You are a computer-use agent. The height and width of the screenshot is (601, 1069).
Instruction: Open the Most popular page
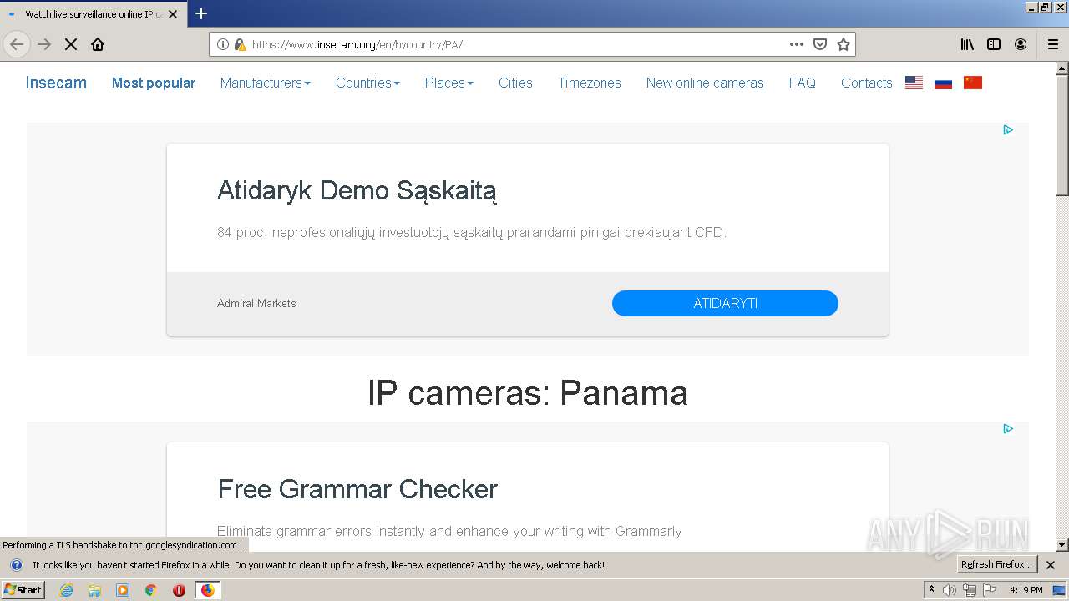pyautogui.click(x=154, y=83)
